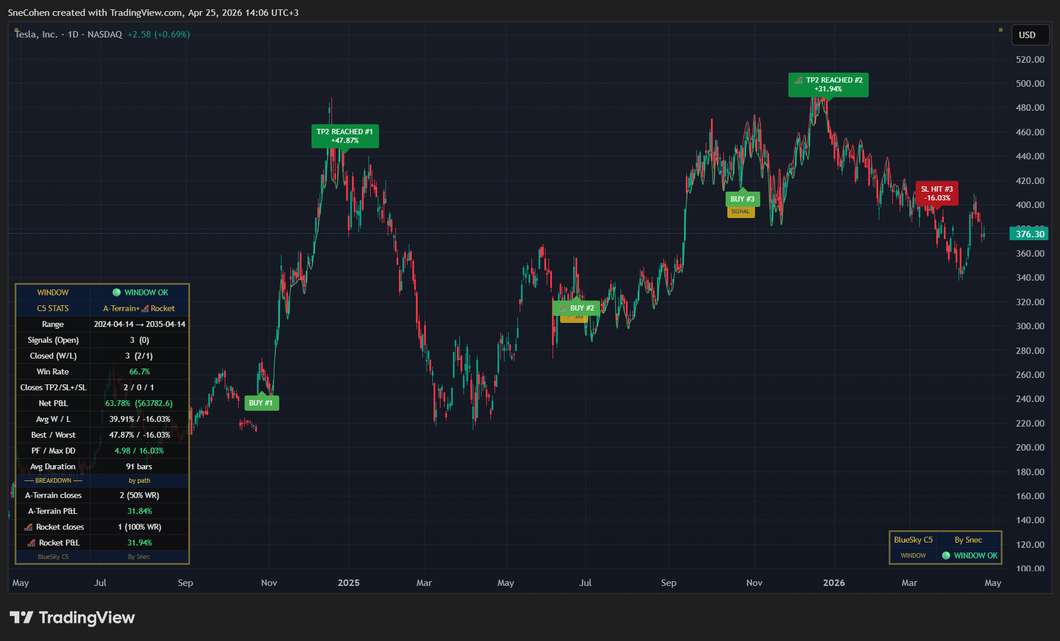1060x641 pixels.
Task: Click the TradingView logo icon
Action: pos(22,617)
